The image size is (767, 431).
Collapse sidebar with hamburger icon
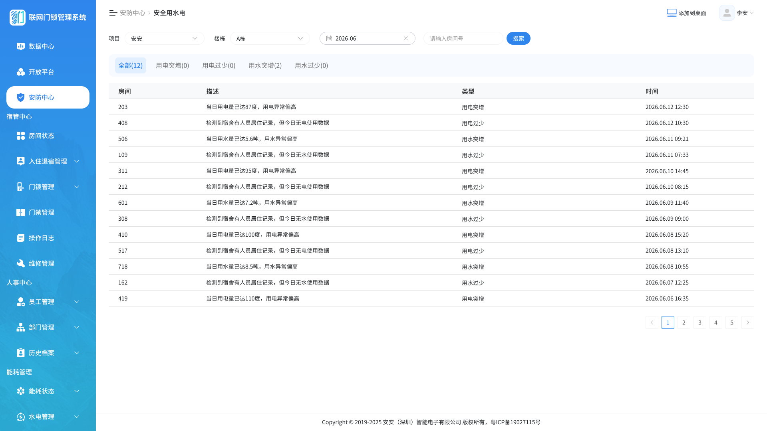point(113,13)
